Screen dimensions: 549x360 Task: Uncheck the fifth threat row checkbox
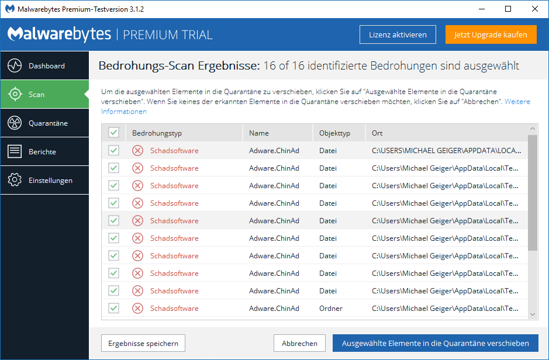point(114,220)
